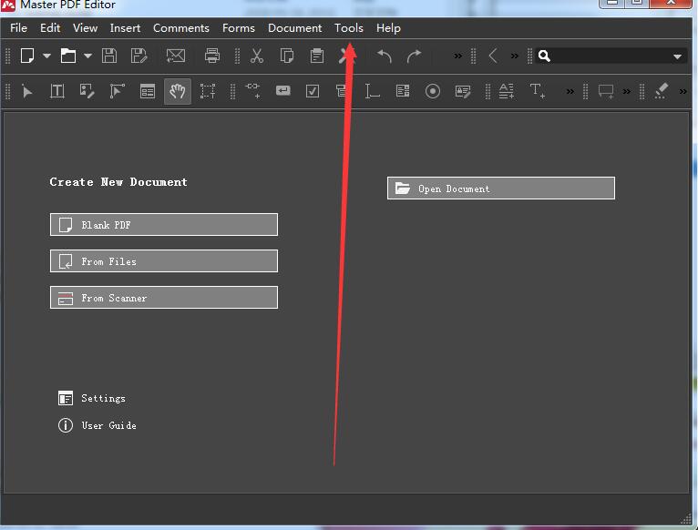
Task: Click the Open Document button
Action: point(500,189)
